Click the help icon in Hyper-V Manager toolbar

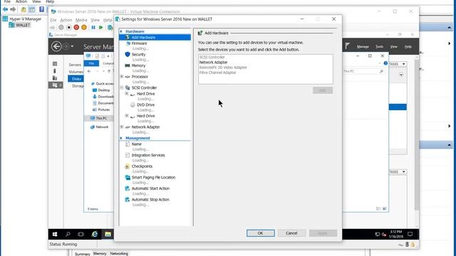click(x=41, y=9)
